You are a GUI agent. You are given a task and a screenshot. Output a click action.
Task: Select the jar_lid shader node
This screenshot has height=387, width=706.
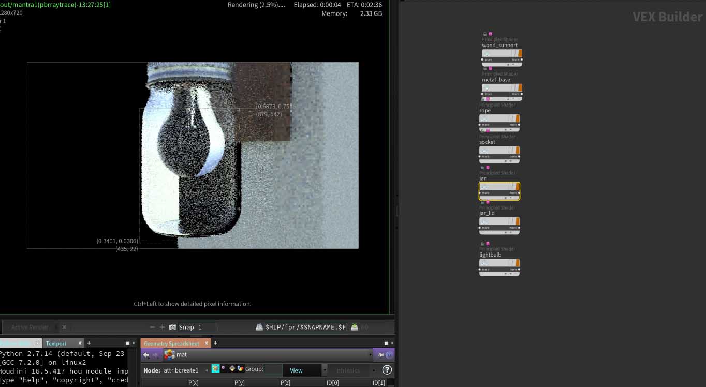click(499, 221)
